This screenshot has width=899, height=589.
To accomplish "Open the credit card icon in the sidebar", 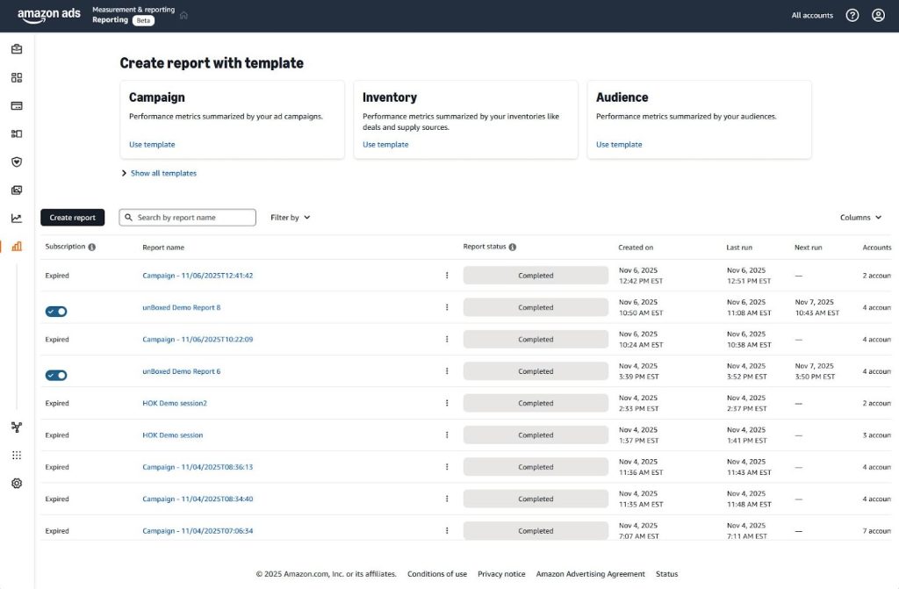I will (x=17, y=105).
